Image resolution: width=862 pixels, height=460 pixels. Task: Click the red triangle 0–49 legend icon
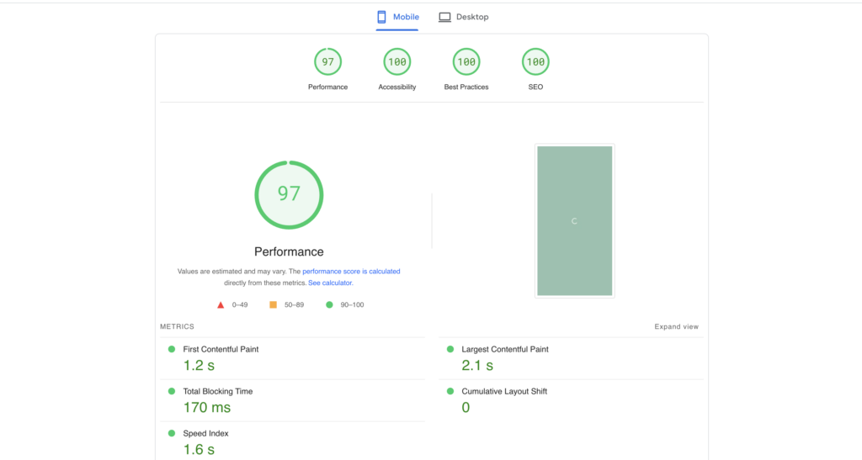pos(221,304)
